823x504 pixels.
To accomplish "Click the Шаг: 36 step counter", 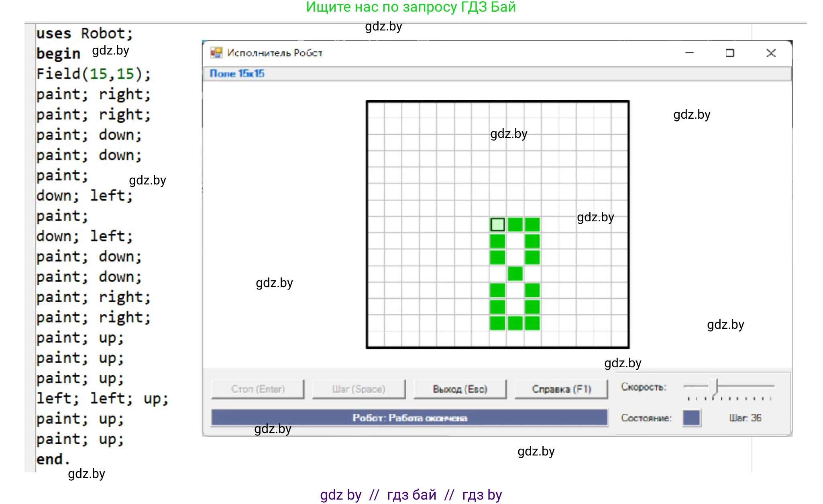I will click(745, 418).
